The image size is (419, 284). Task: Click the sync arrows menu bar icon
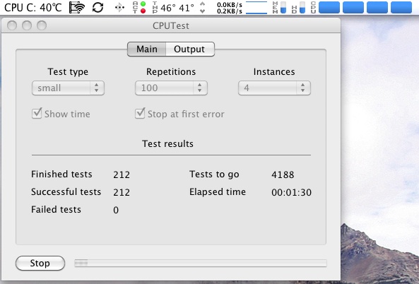tap(98, 8)
